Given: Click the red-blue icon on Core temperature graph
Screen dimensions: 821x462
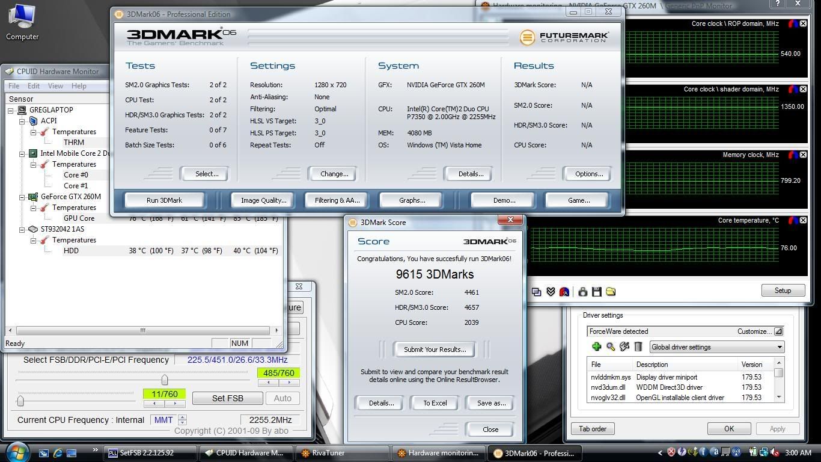Looking at the screenshot, I should pyautogui.click(x=793, y=220).
